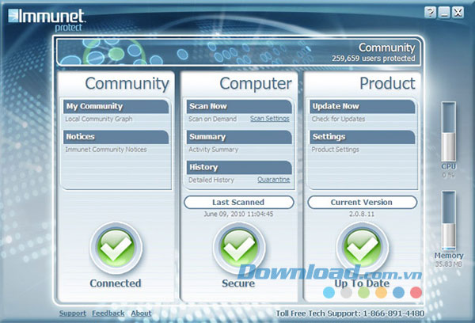Open the Quarantine link

[274, 180]
